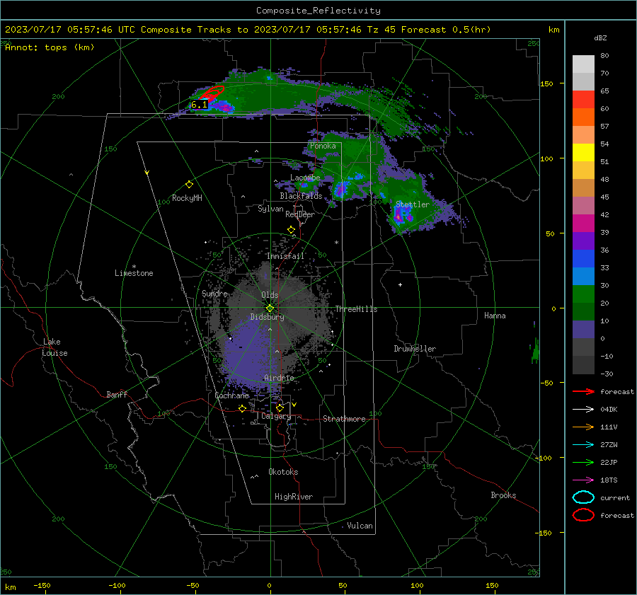Viewport: 637px width, 595px height.
Task: Click the orange 111V arrow in the legend
Action: click(583, 427)
